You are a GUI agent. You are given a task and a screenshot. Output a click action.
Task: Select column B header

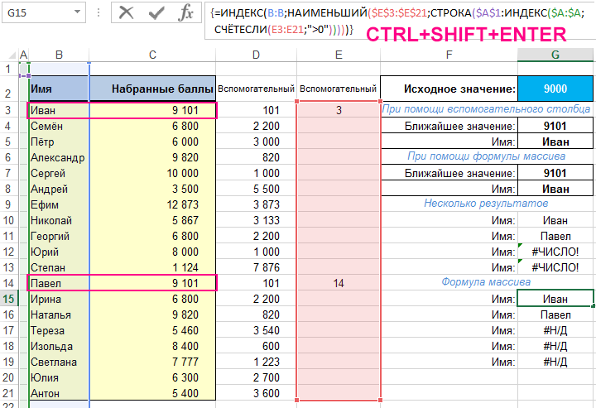59,55
